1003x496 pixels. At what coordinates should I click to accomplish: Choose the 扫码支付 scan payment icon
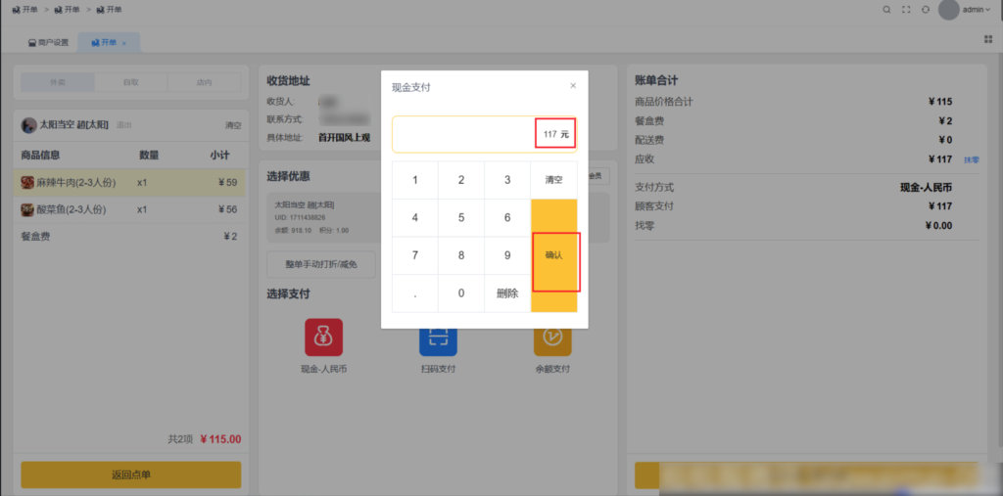coord(438,340)
